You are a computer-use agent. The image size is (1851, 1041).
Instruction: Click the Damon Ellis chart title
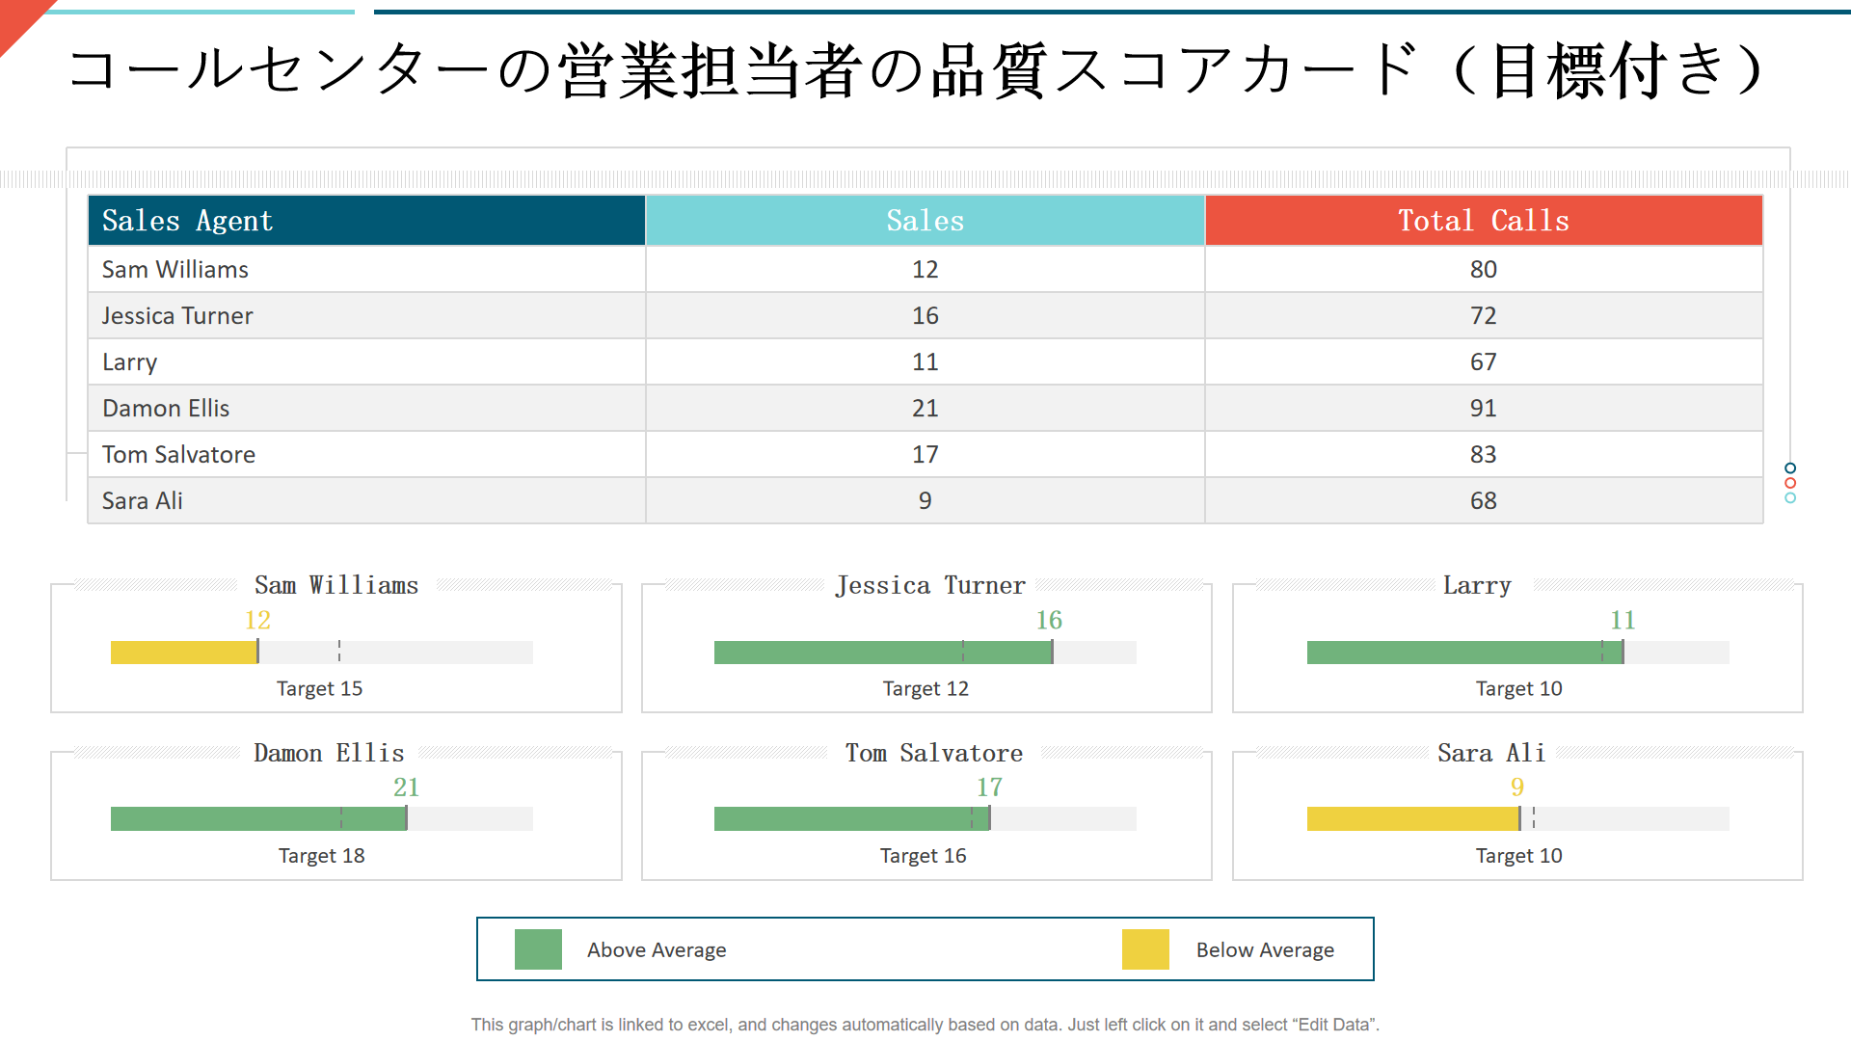tap(329, 753)
